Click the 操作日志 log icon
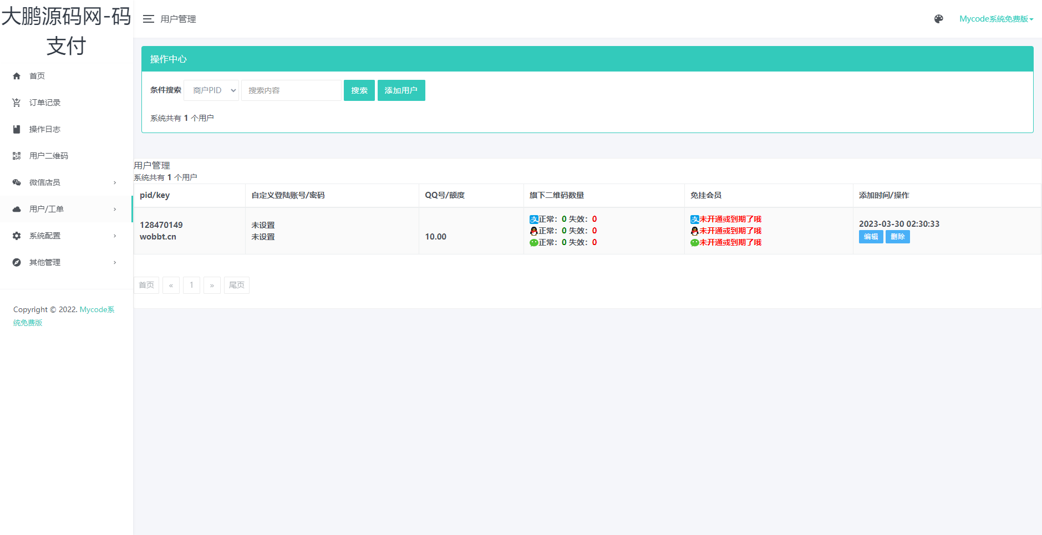Viewport: 1042px width, 535px height. click(17, 129)
